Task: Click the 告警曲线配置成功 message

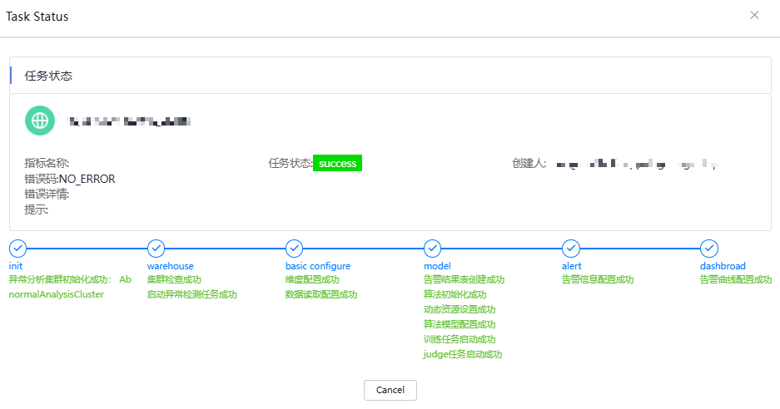Action: (x=735, y=280)
